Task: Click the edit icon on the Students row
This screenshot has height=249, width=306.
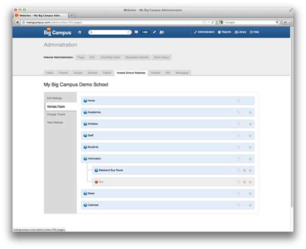Action: coord(238,147)
